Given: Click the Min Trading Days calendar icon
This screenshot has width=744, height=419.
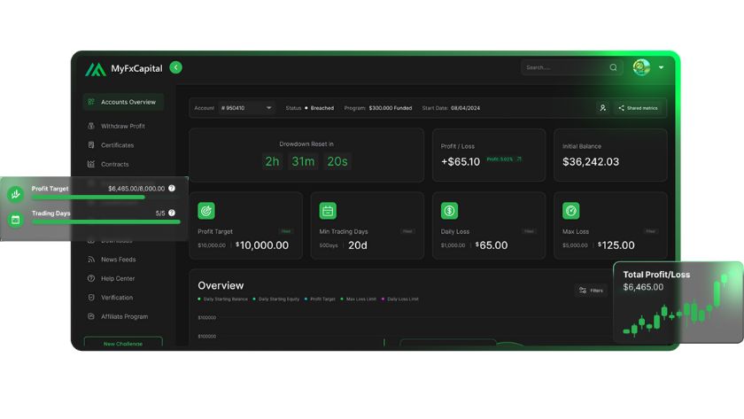Looking at the screenshot, I should point(328,211).
